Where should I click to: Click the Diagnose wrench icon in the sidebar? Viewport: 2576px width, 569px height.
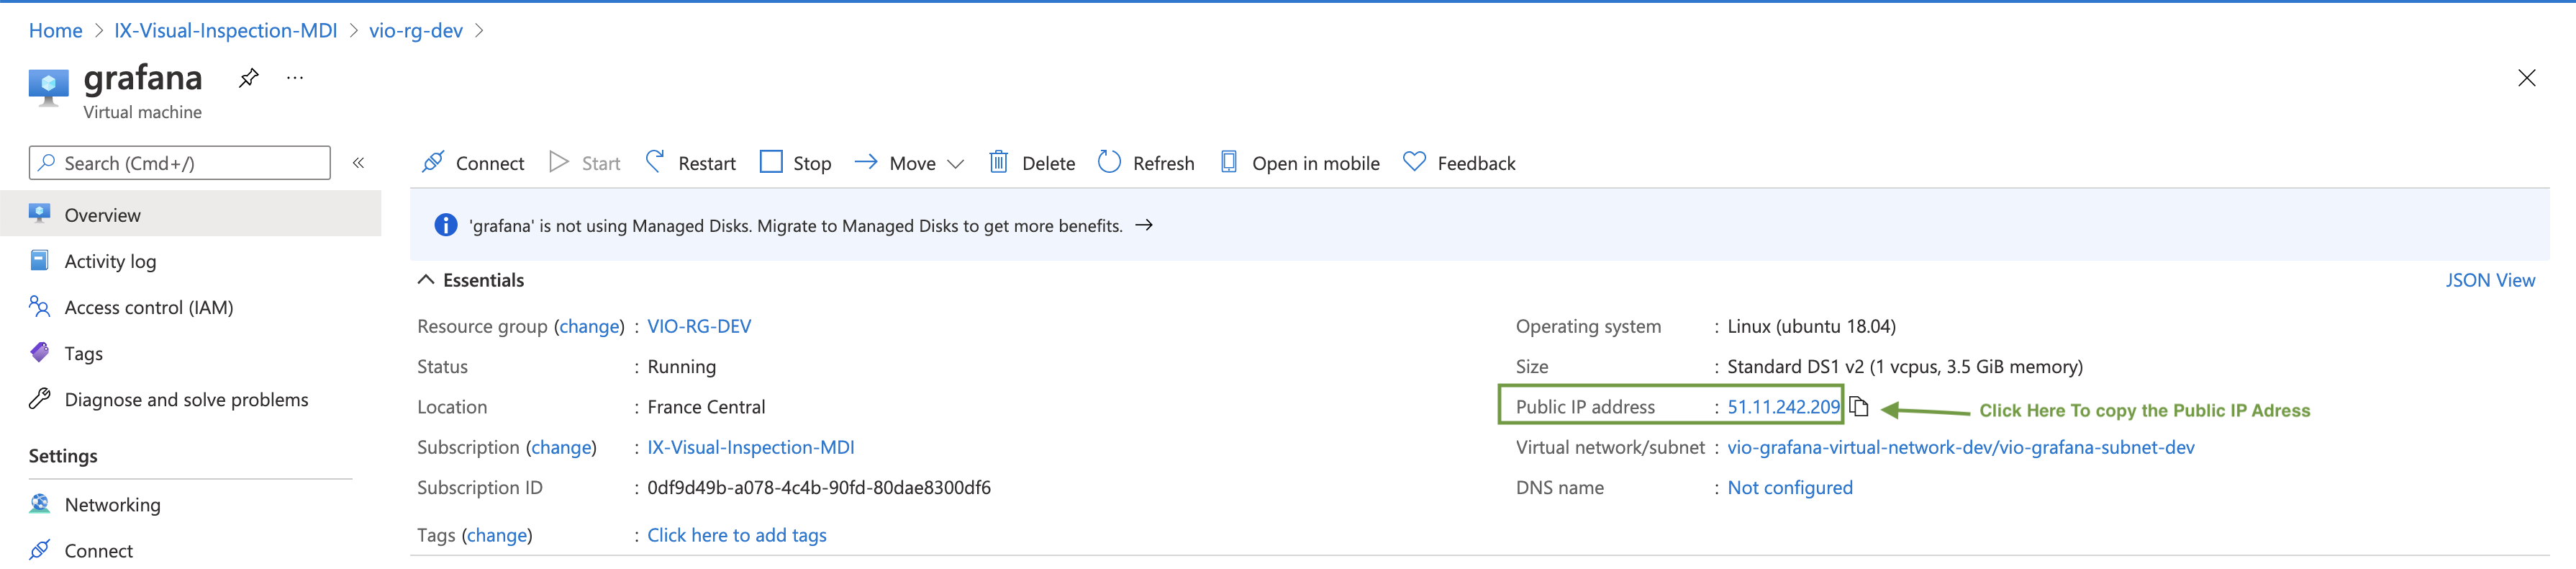[40, 399]
